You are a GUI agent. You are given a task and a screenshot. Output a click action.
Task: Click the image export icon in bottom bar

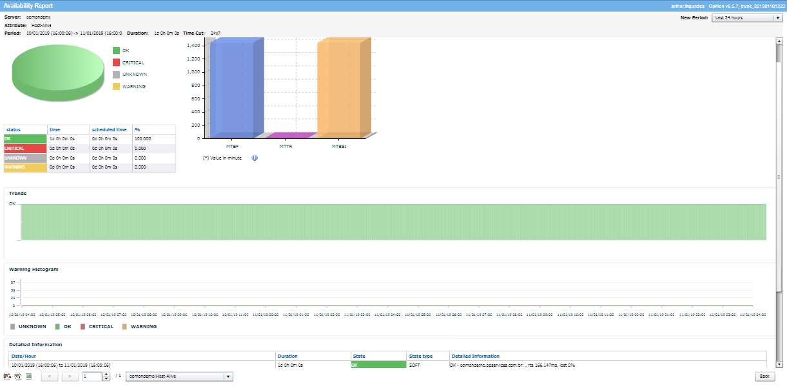click(x=29, y=376)
